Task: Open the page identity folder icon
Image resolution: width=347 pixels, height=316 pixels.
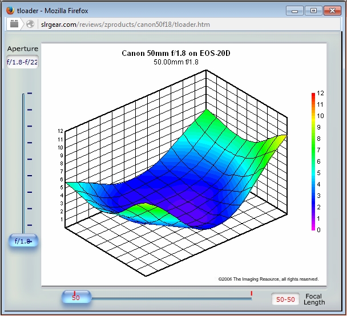Action: (14, 23)
